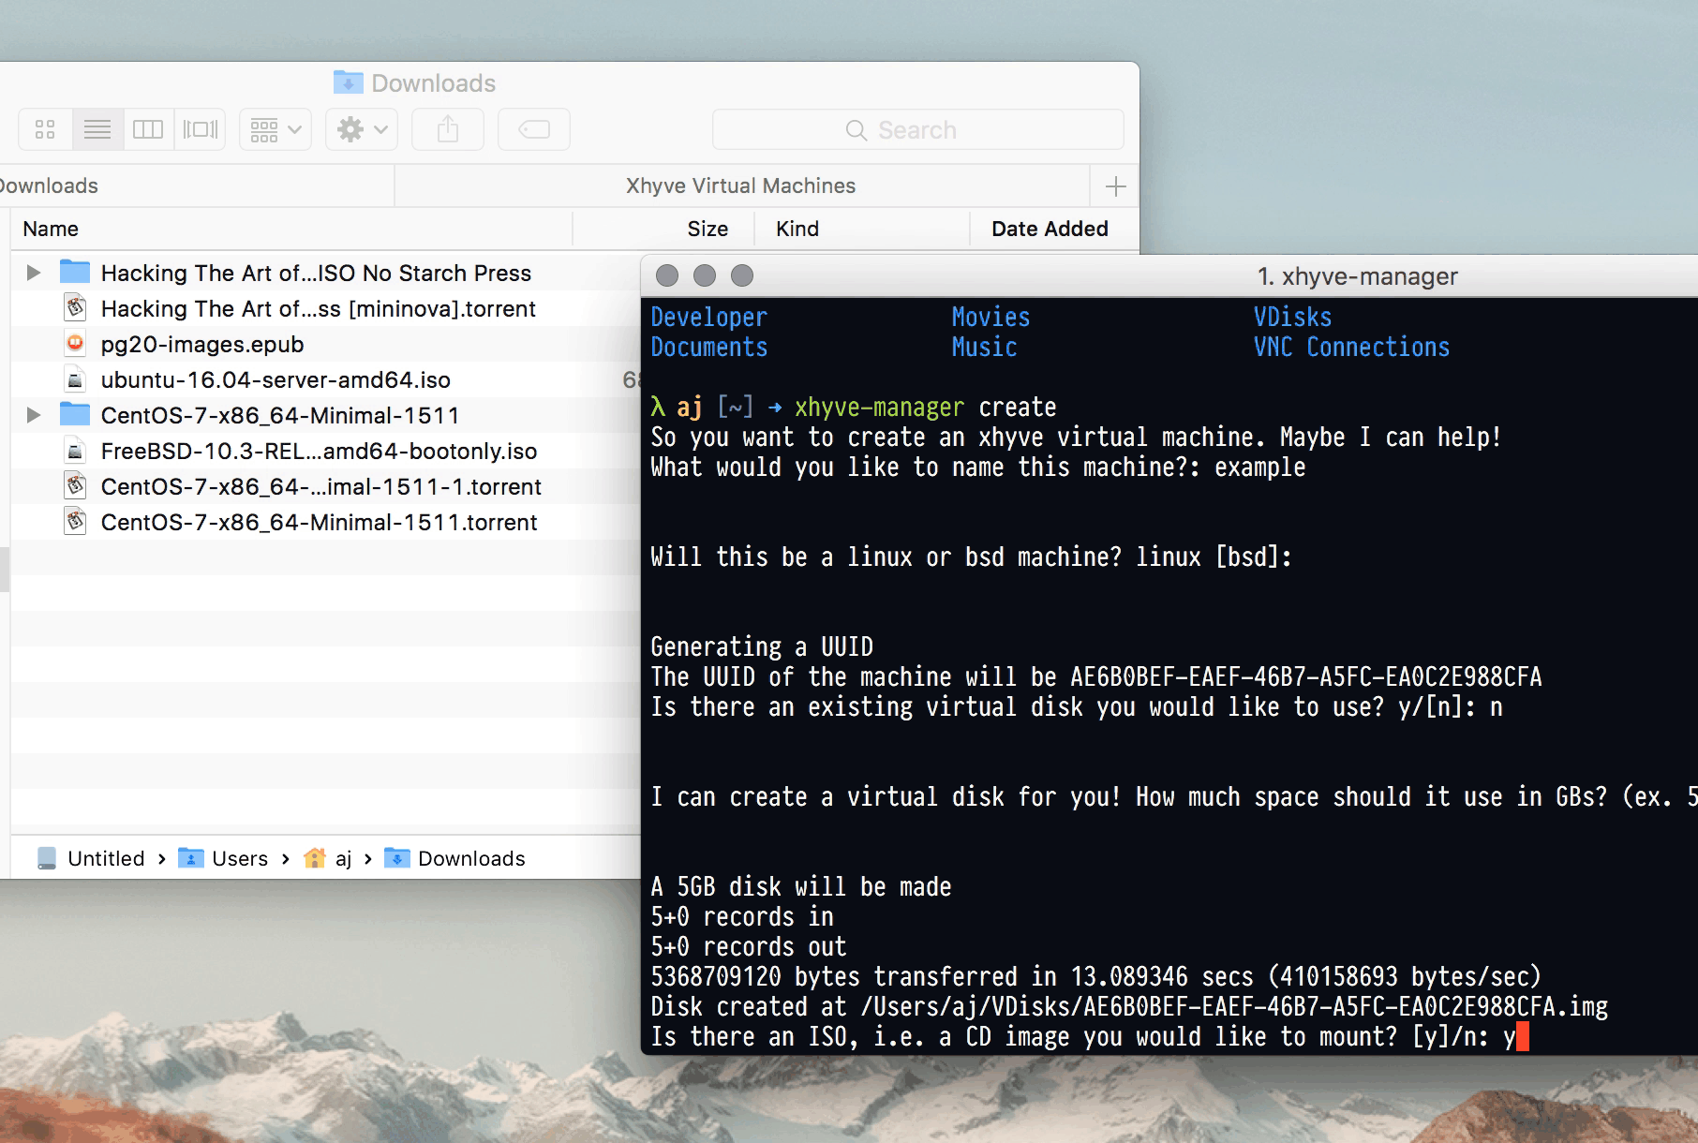Click the xhyve-manager create command text

[x=926, y=407]
